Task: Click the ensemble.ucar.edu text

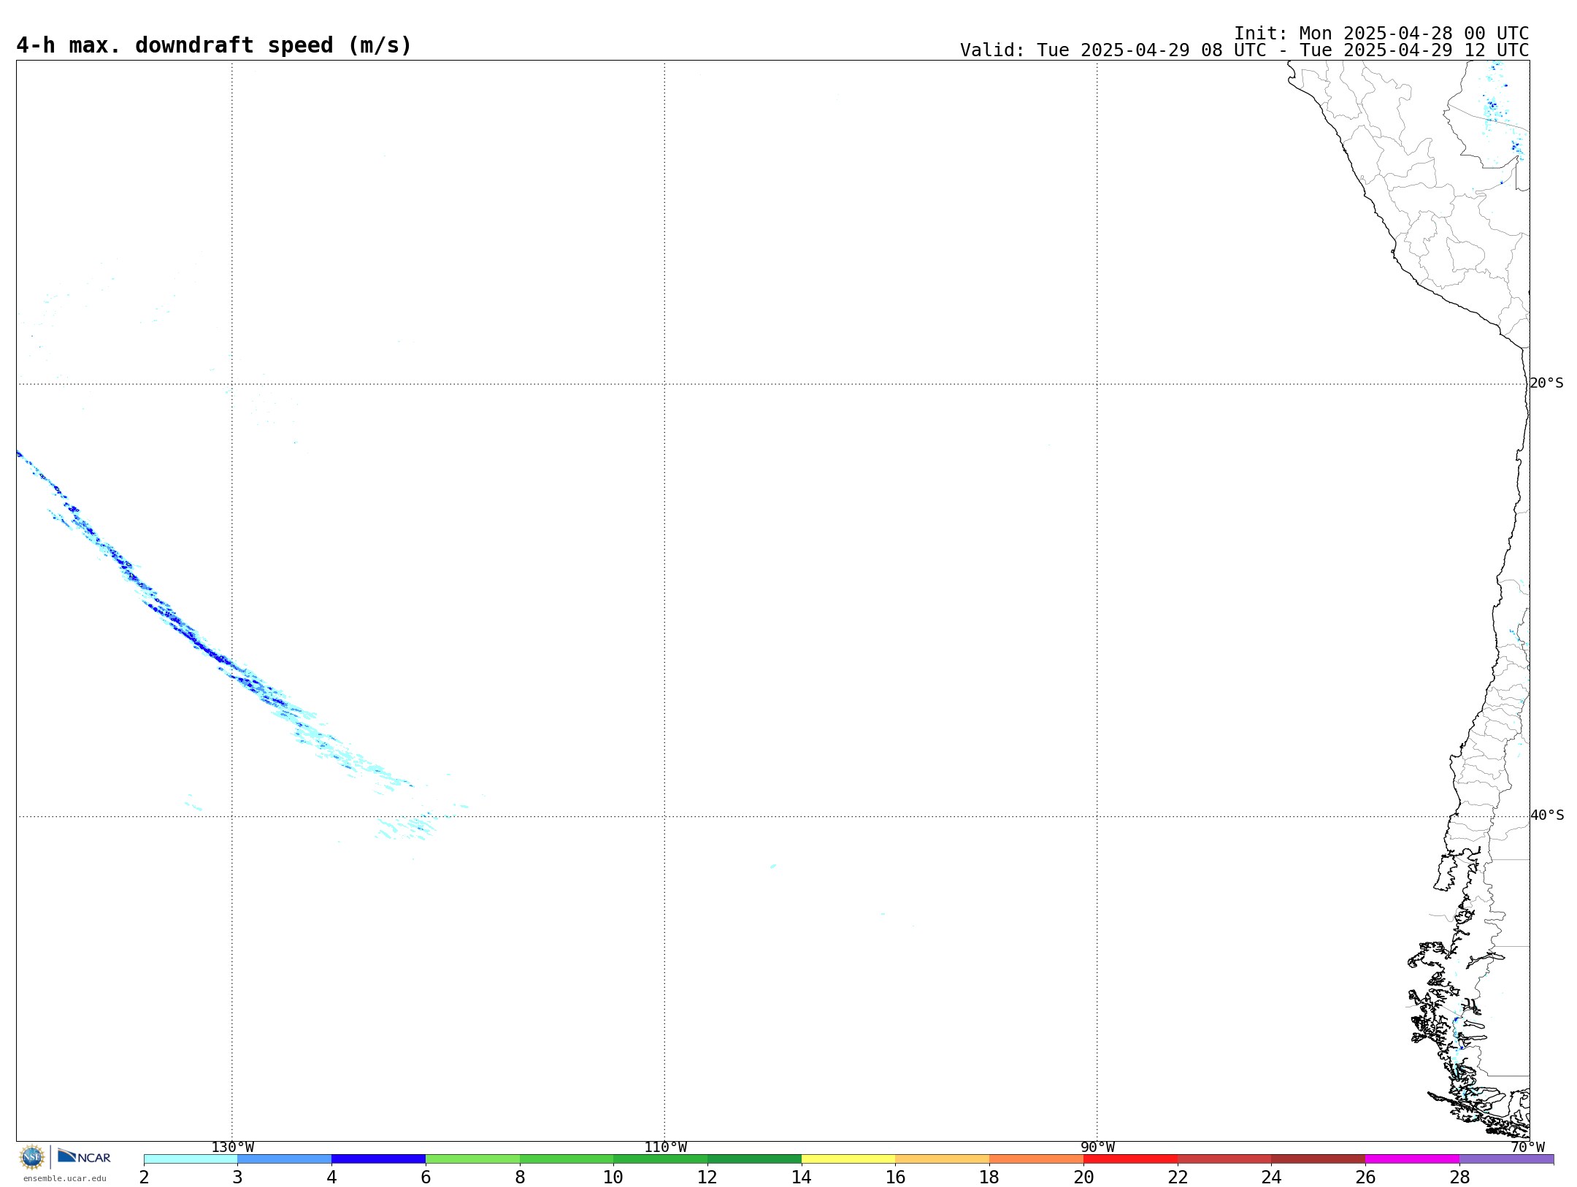Action: tap(65, 1178)
